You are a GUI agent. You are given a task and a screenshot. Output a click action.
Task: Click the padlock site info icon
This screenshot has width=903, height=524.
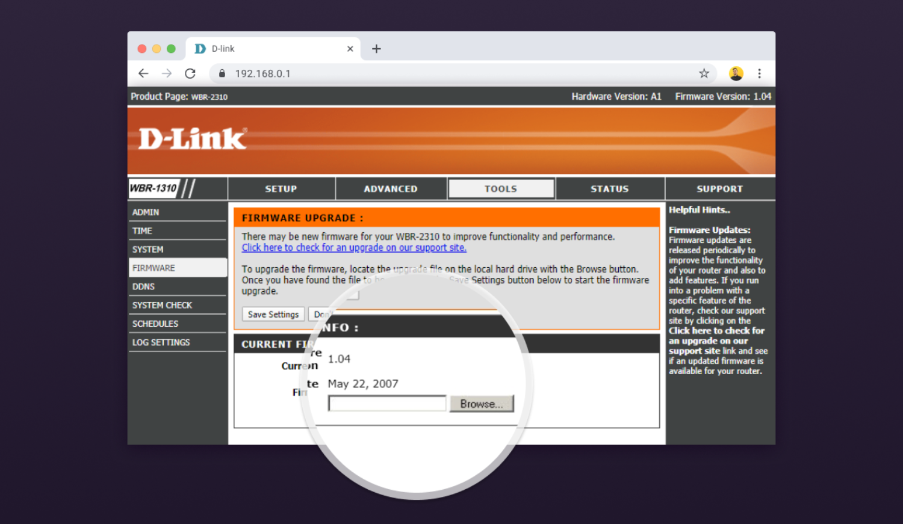click(222, 73)
